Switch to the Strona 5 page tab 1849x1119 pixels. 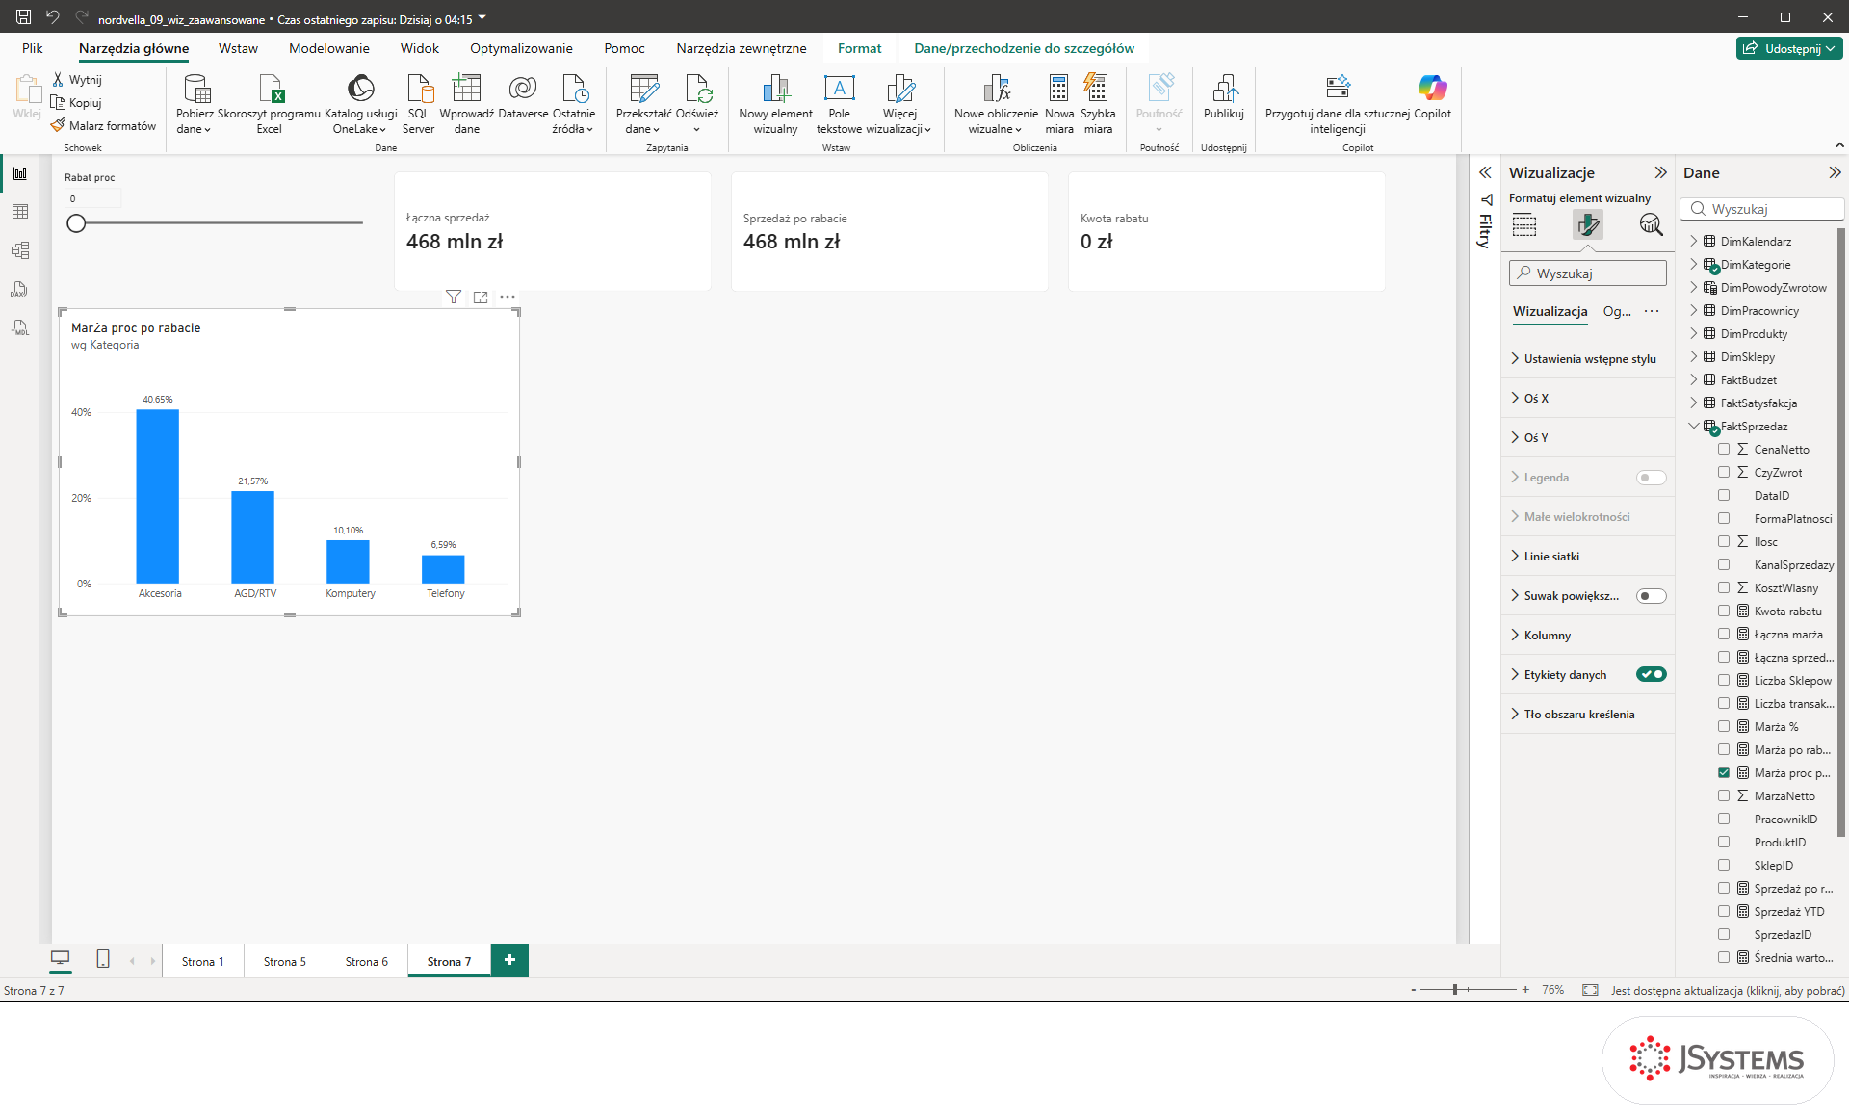pos(285,961)
